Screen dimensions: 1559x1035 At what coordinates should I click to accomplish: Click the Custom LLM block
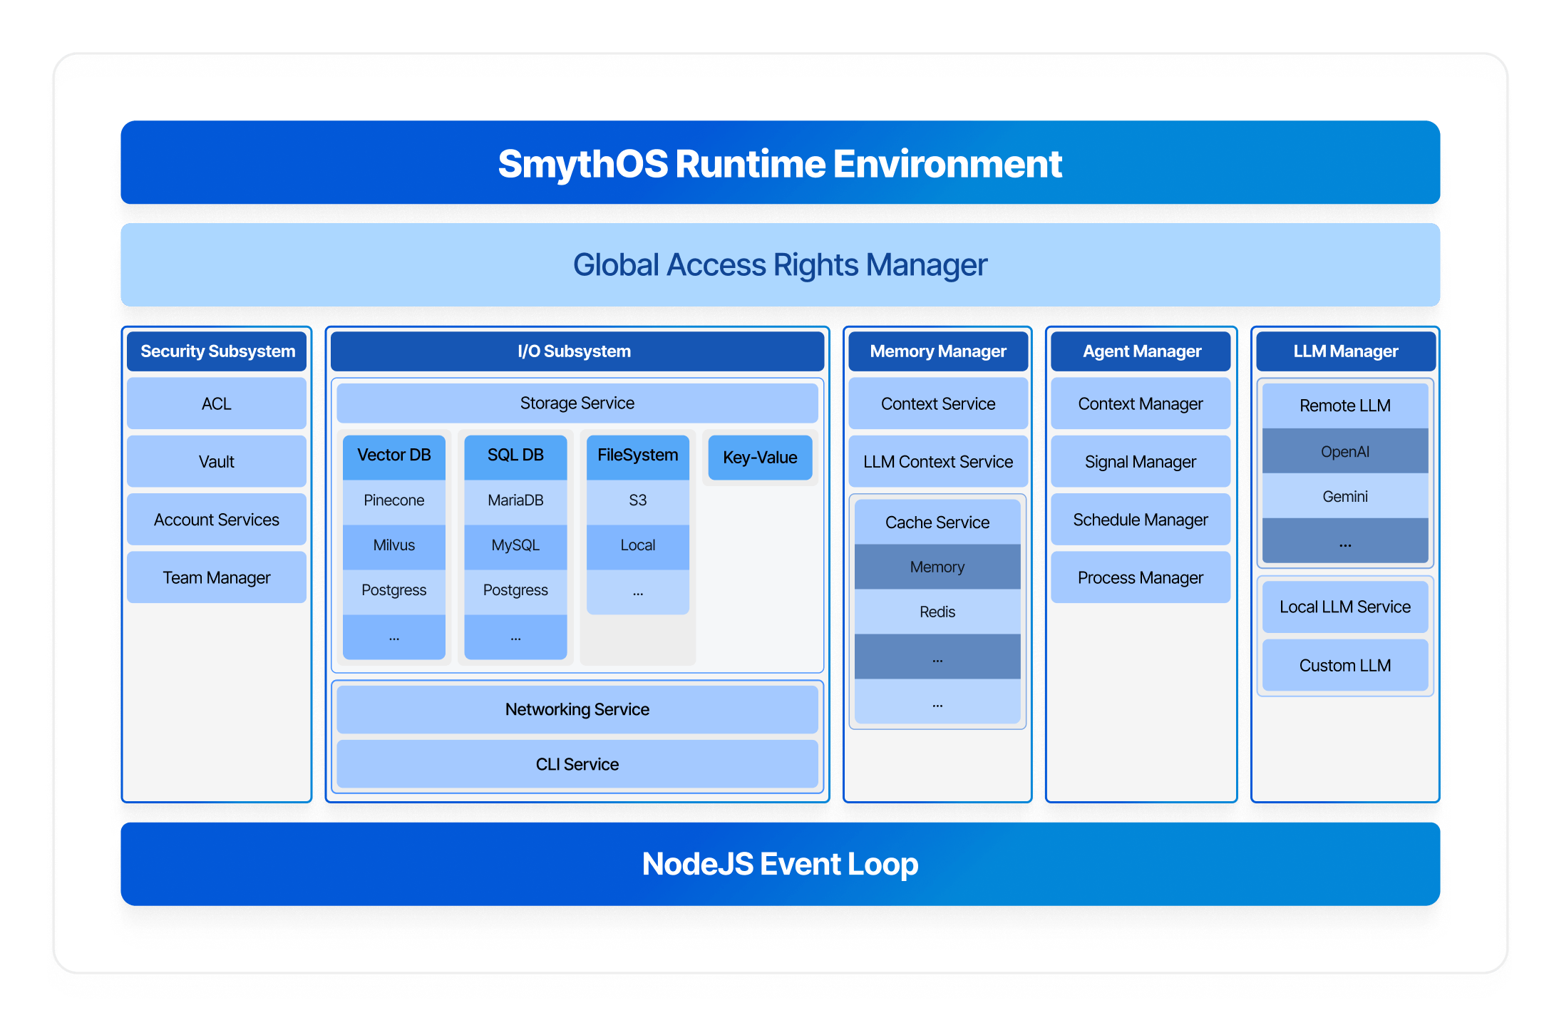tap(1345, 665)
